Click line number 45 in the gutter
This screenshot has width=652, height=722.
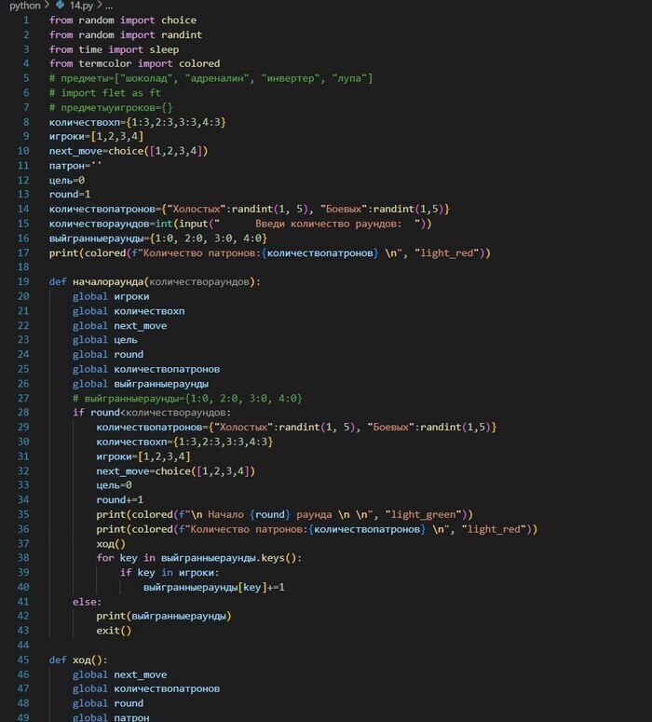[23, 660]
